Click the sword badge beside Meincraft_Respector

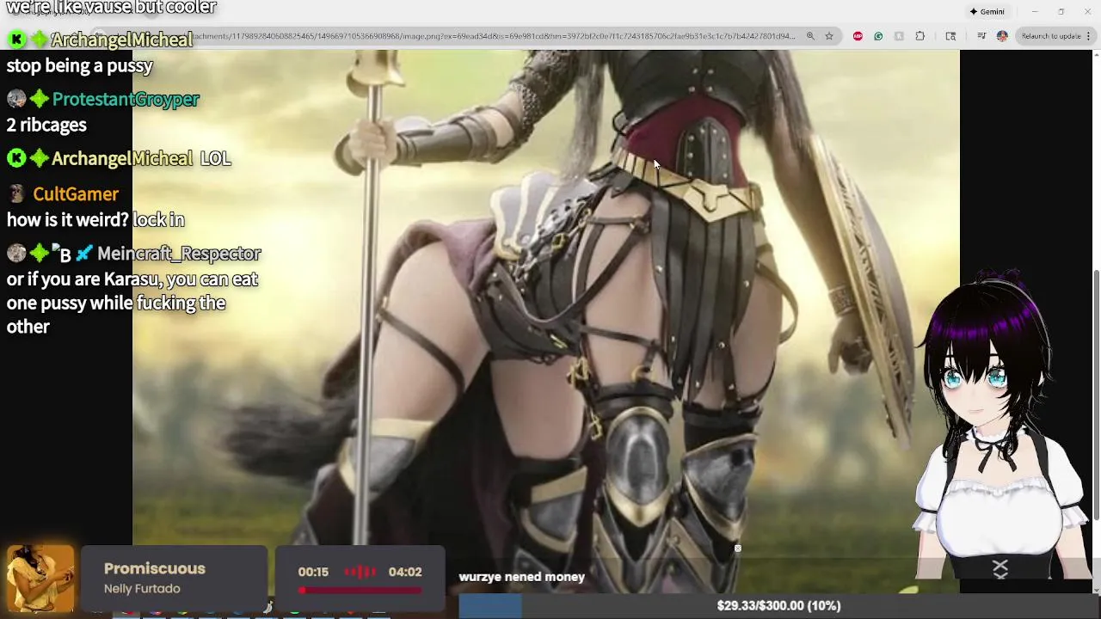click(x=84, y=254)
